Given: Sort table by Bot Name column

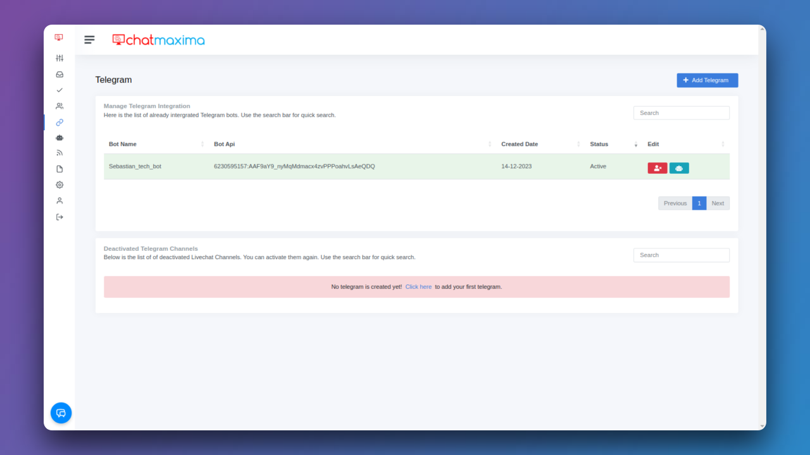Looking at the screenshot, I should (156, 144).
